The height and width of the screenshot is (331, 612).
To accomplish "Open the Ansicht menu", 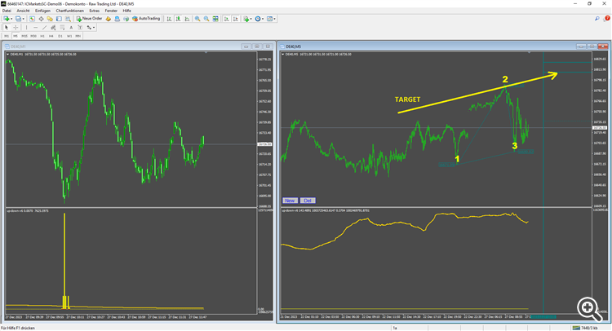I will 23,11.
